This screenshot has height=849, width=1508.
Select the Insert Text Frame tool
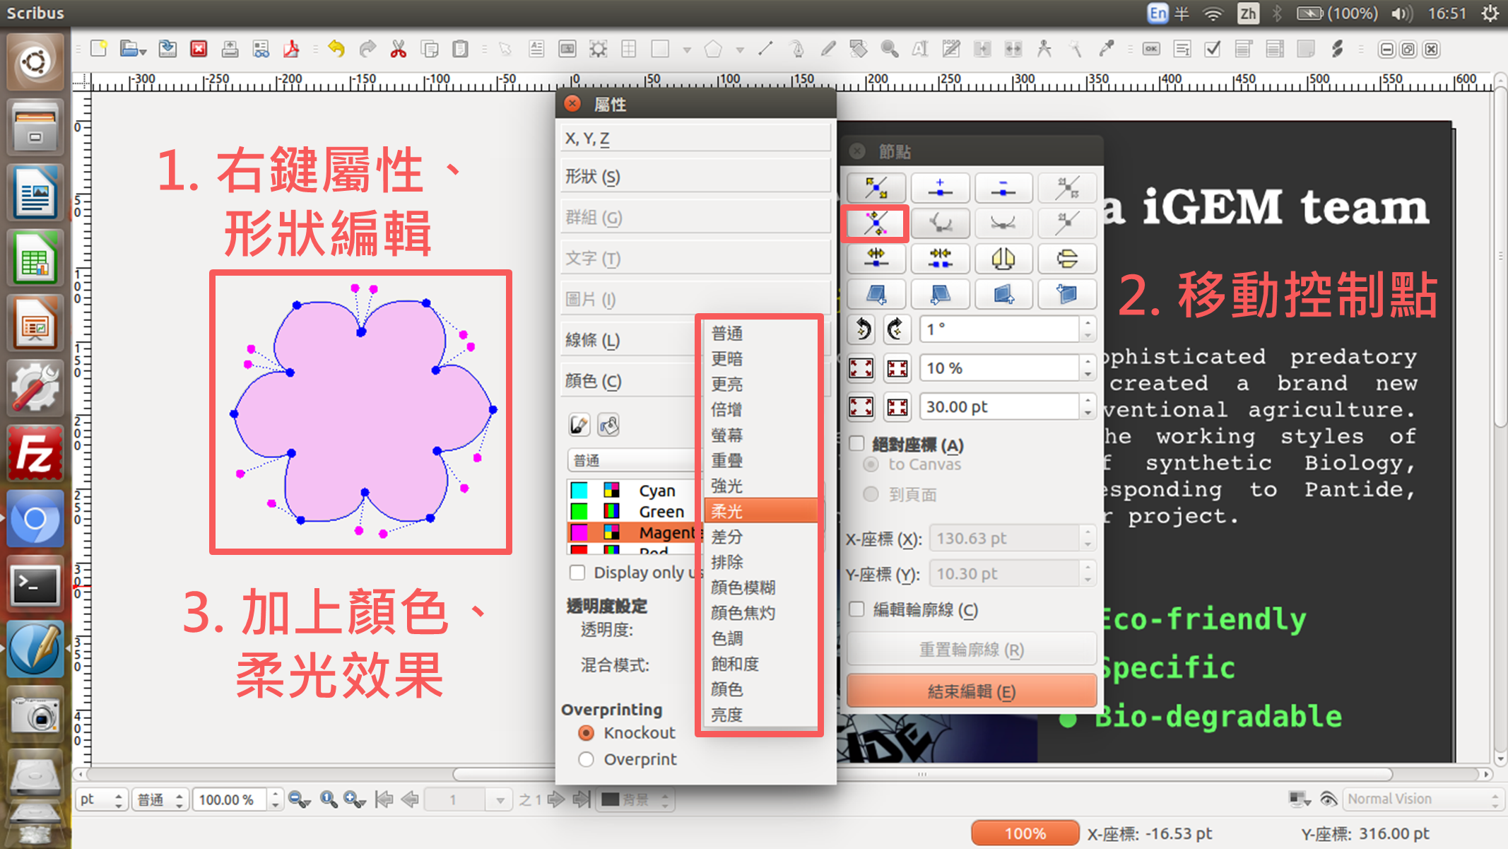pos(536,49)
